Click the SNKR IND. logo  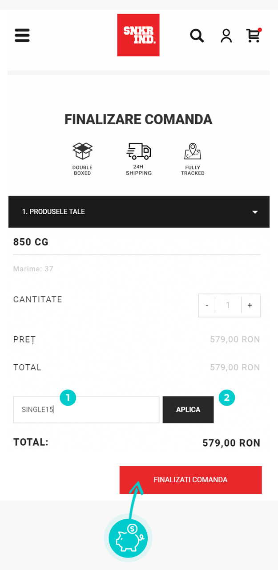138,35
